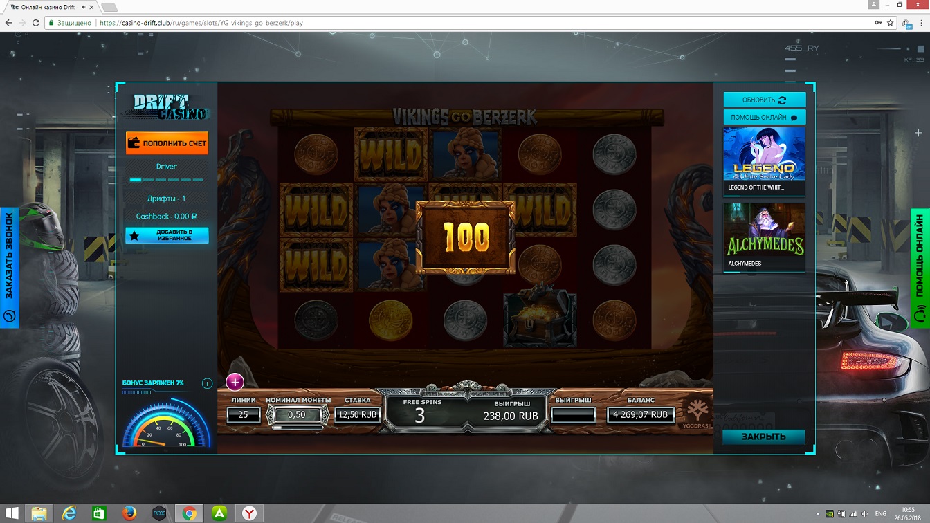Click the system tray volume icon
The width and height of the screenshot is (930, 523).
864,514
